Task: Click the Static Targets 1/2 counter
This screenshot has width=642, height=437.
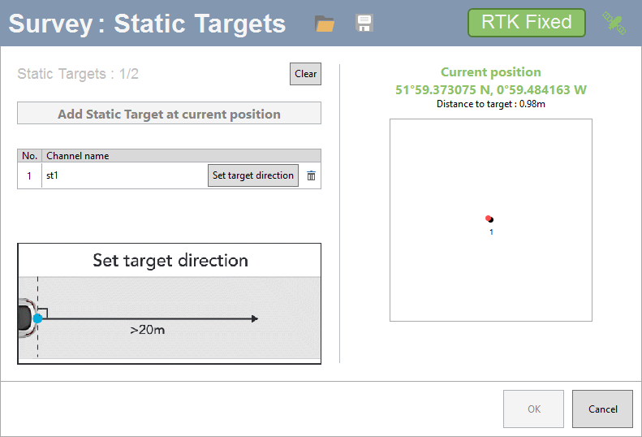Action: coord(78,74)
